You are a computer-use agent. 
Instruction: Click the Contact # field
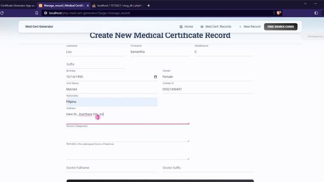tap(208, 89)
